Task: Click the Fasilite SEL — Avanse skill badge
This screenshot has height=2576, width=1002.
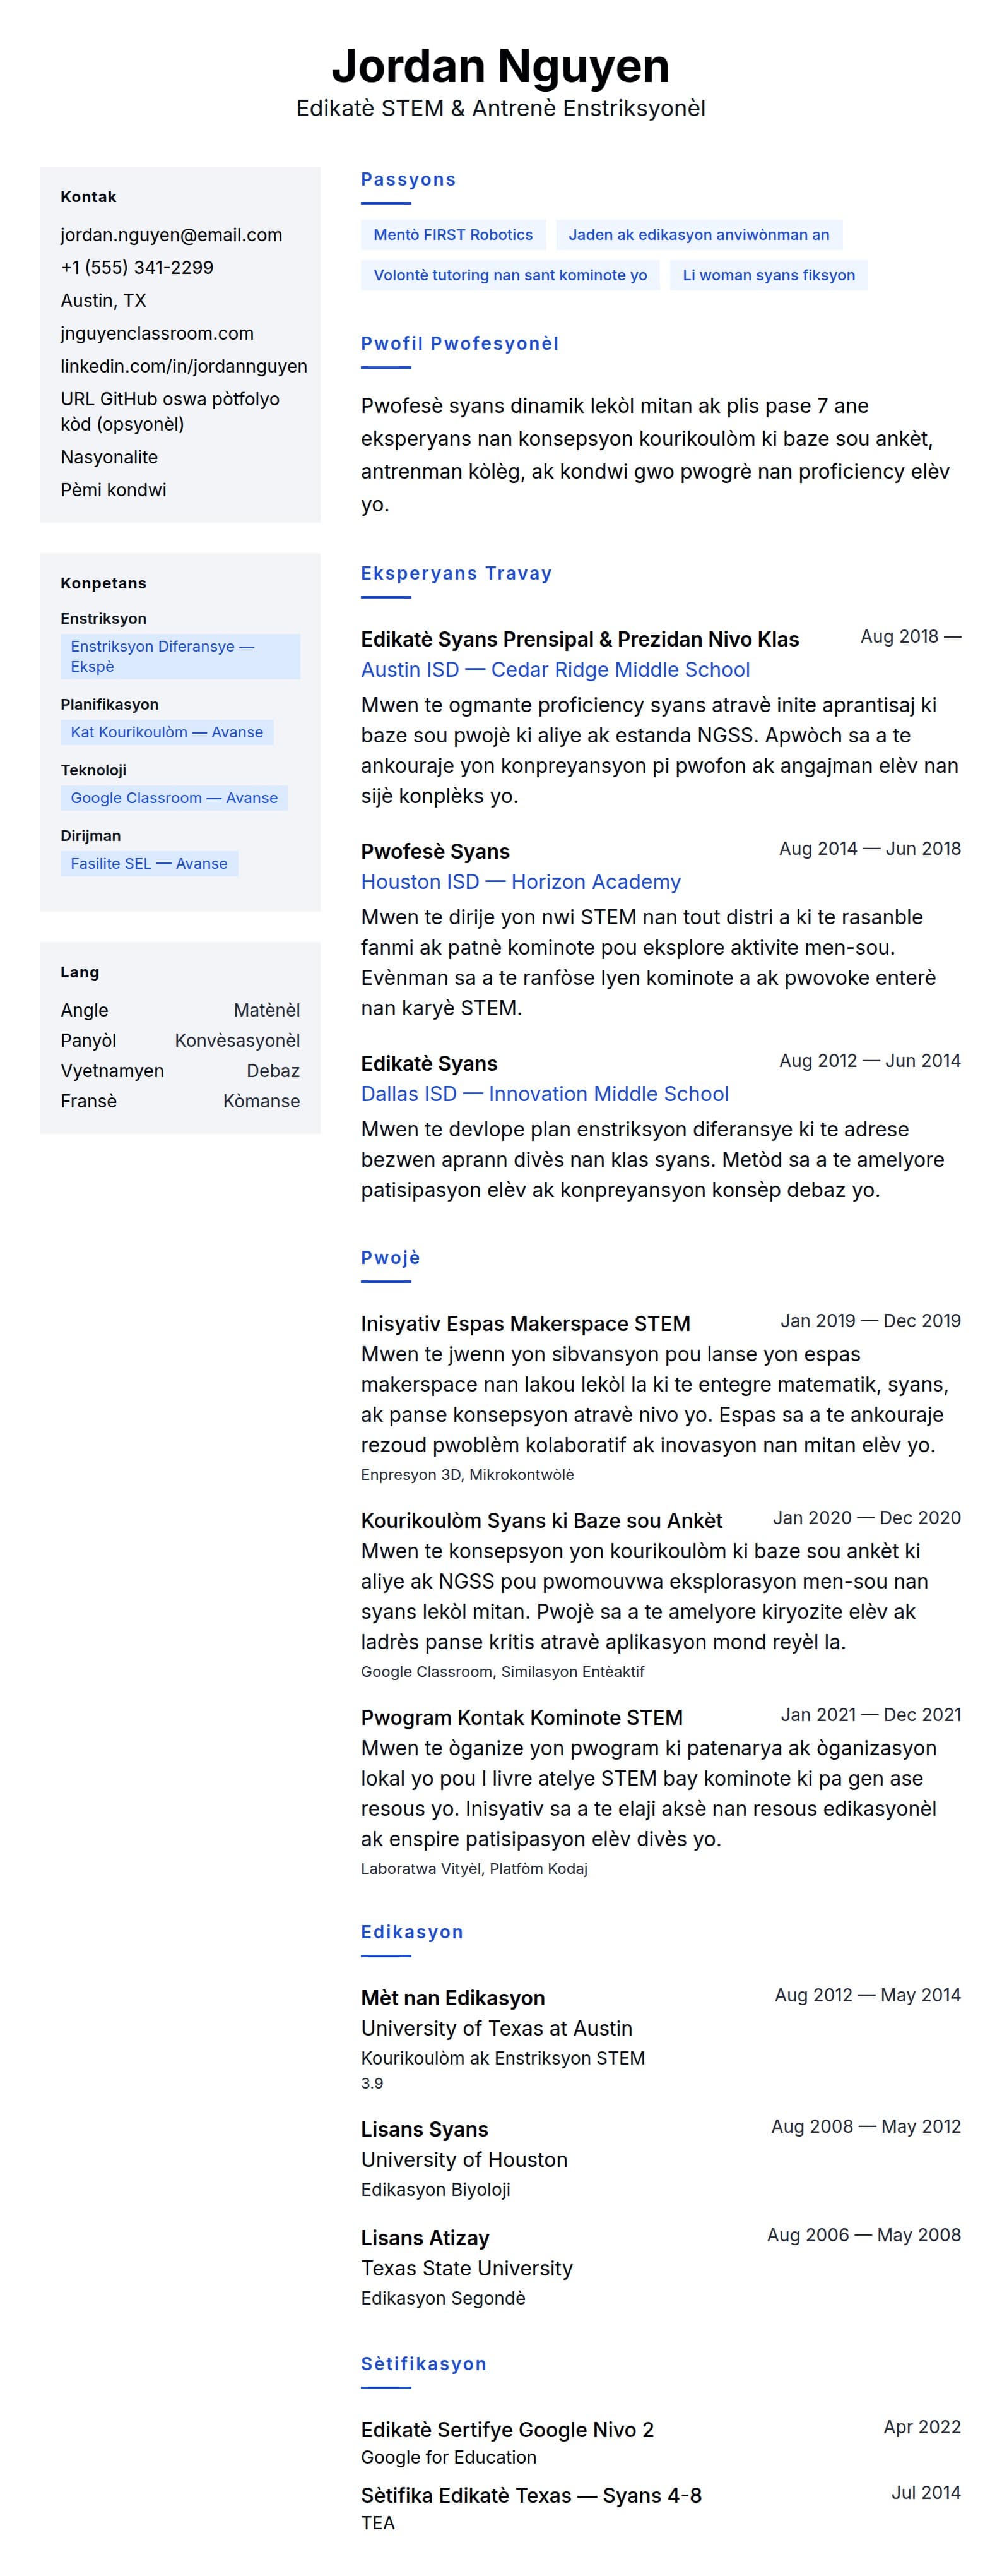Action: [149, 864]
